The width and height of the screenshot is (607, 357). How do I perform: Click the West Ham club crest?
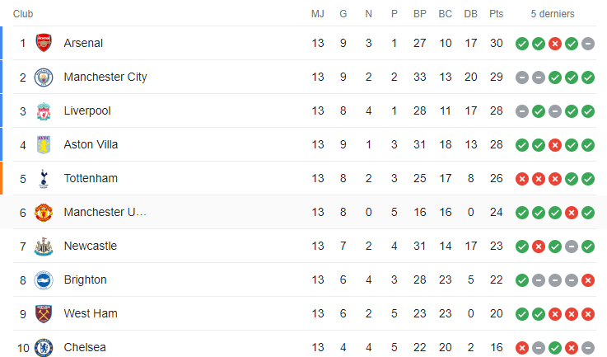click(44, 314)
